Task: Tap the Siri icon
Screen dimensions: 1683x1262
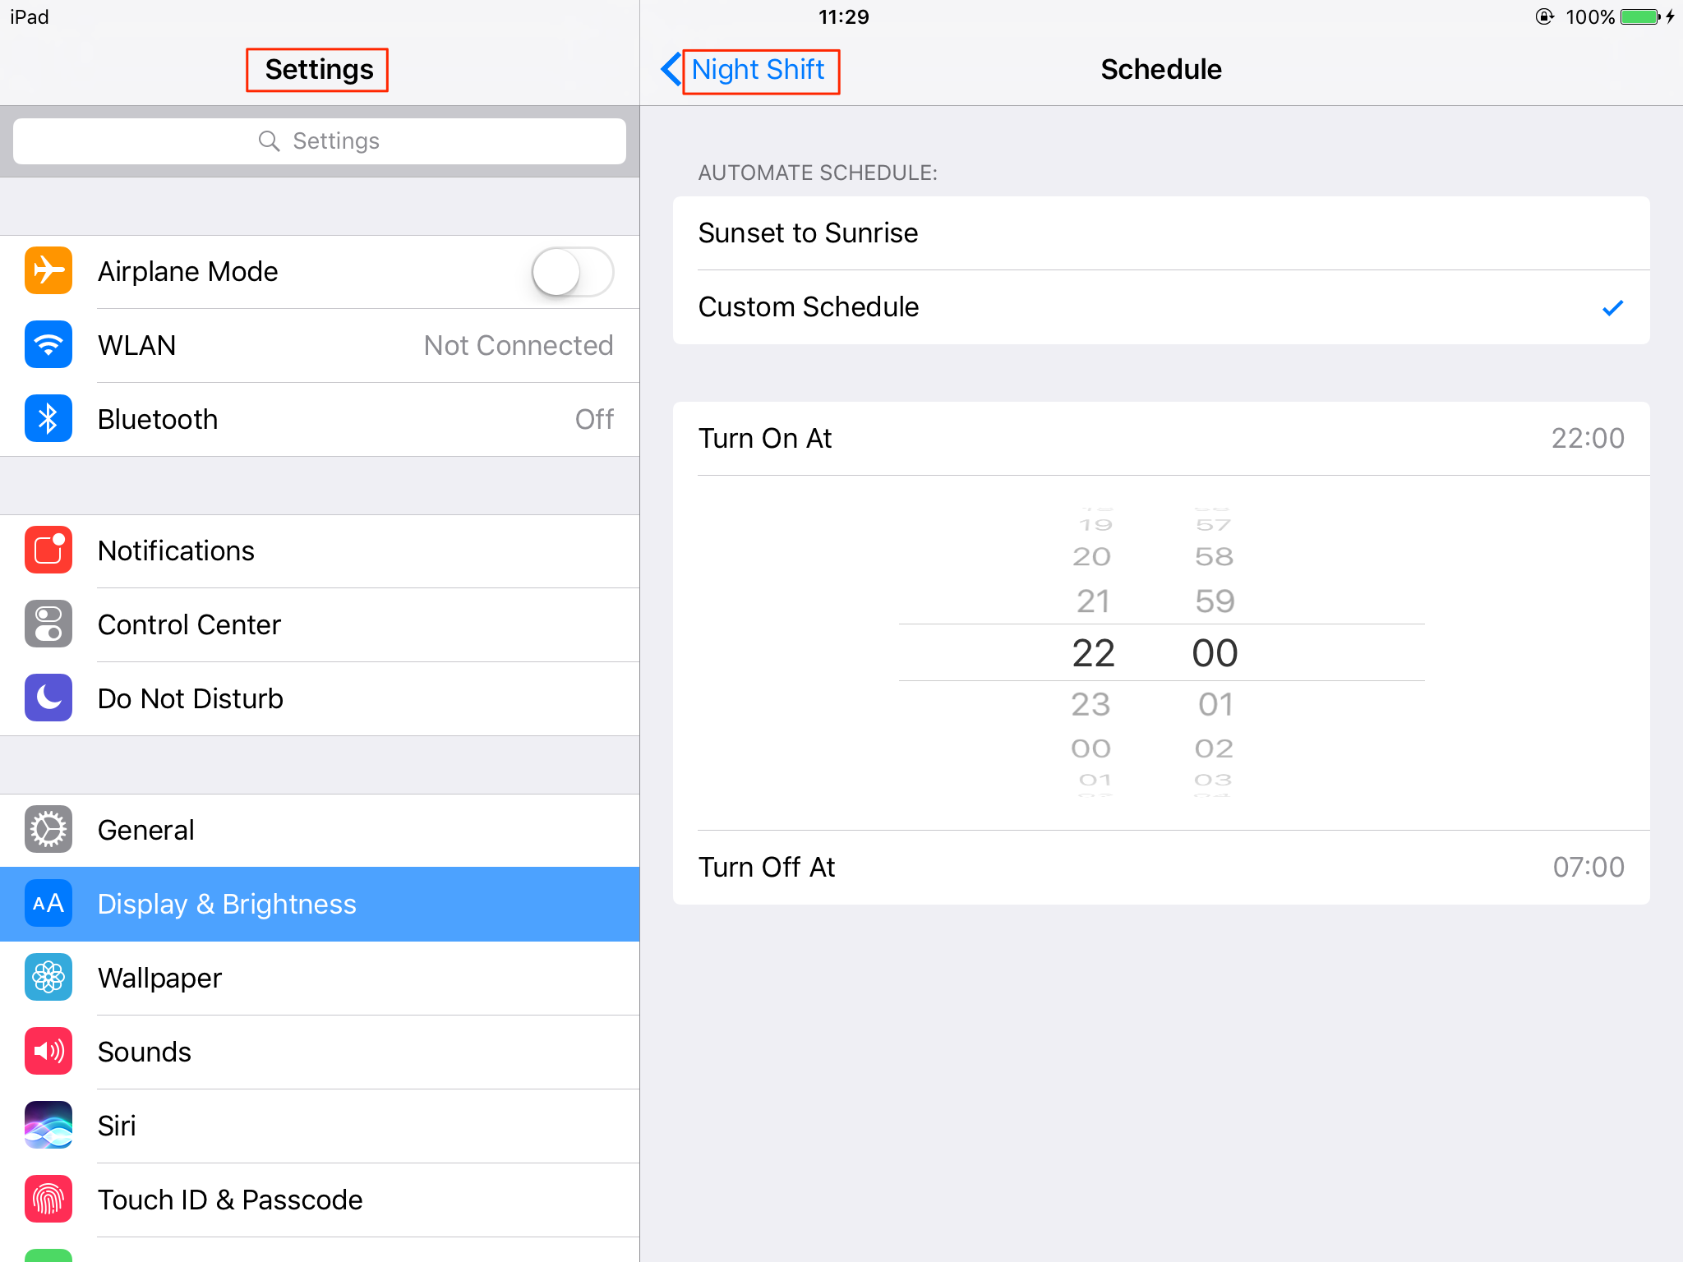Action: click(x=48, y=1125)
